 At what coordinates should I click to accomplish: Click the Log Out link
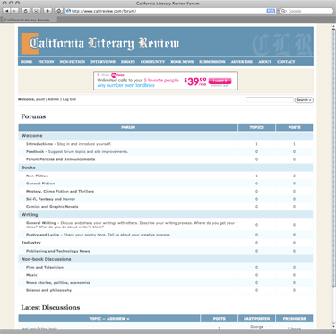click(x=69, y=99)
